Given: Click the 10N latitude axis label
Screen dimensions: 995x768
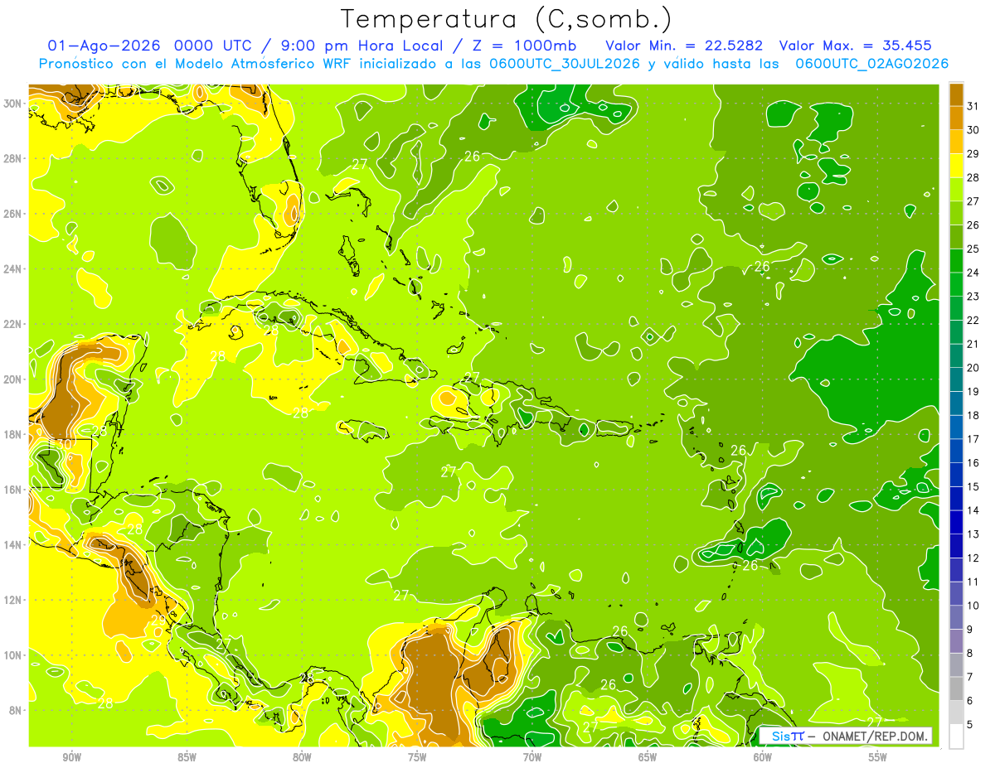Looking at the screenshot, I should (13, 655).
